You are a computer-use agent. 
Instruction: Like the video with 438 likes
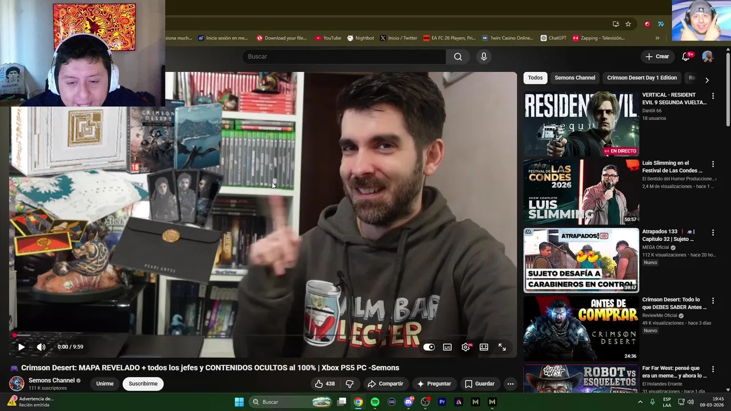(x=325, y=384)
